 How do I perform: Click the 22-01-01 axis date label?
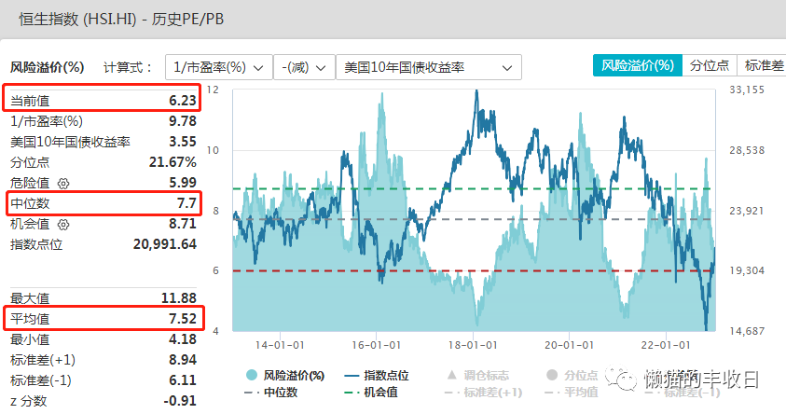pyautogui.click(x=666, y=345)
